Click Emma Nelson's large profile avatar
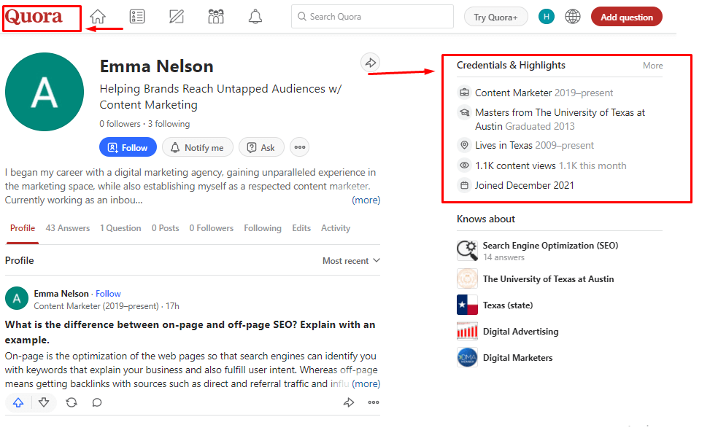 coord(45,92)
